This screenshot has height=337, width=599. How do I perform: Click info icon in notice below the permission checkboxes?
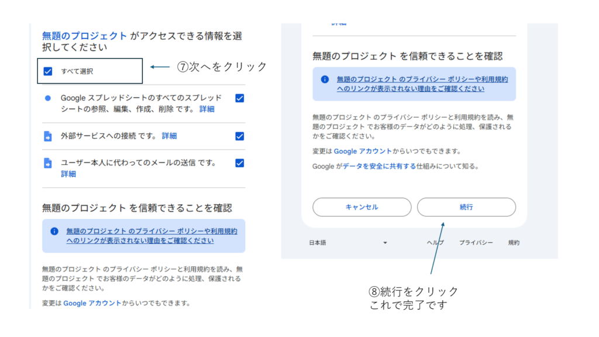54,231
